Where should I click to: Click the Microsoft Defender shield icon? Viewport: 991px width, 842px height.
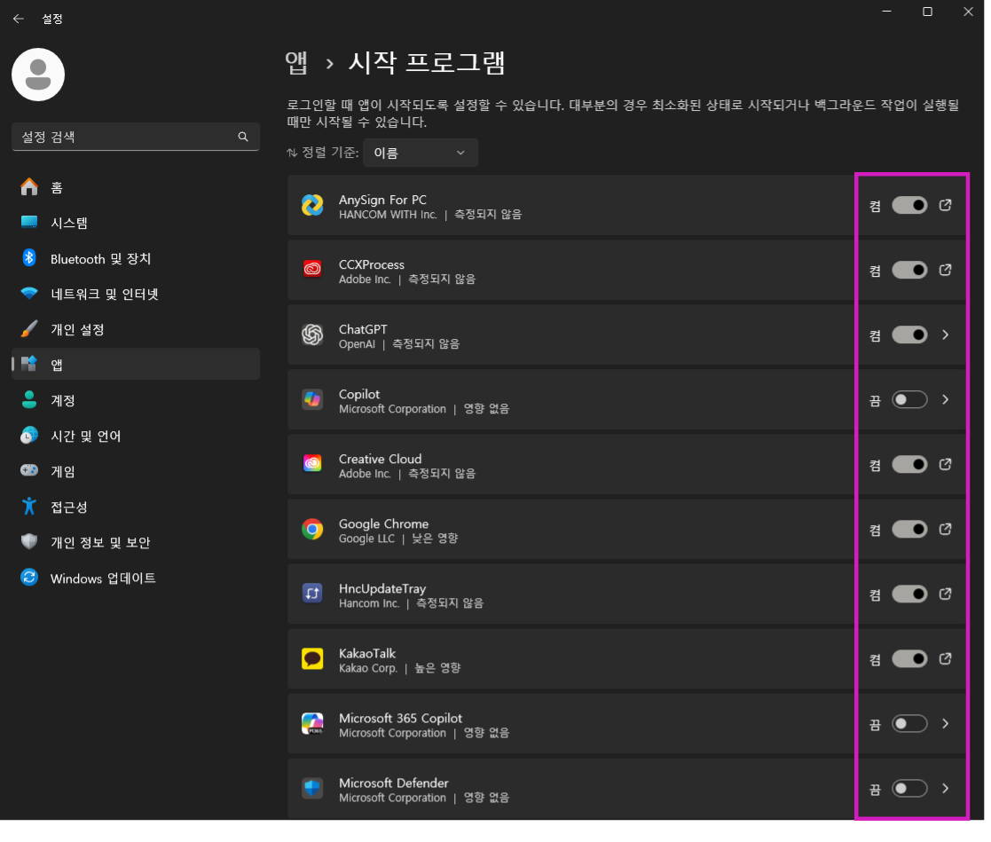(x=312, y=788)
